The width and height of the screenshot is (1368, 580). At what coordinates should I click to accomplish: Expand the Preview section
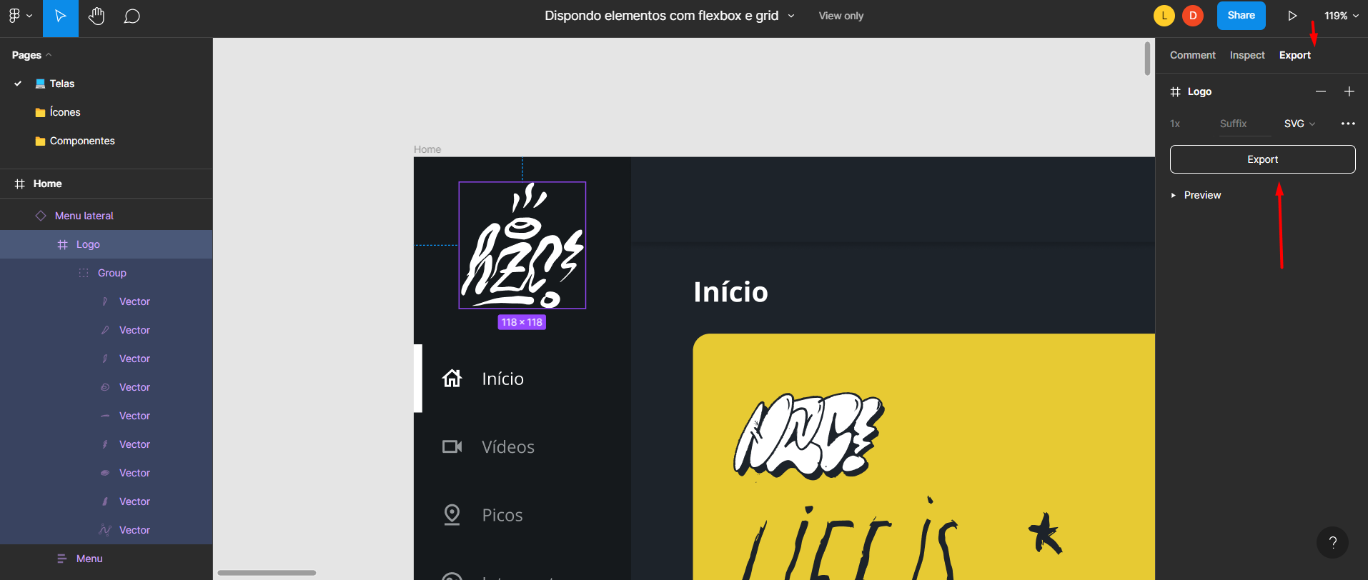pos(1174,195)
